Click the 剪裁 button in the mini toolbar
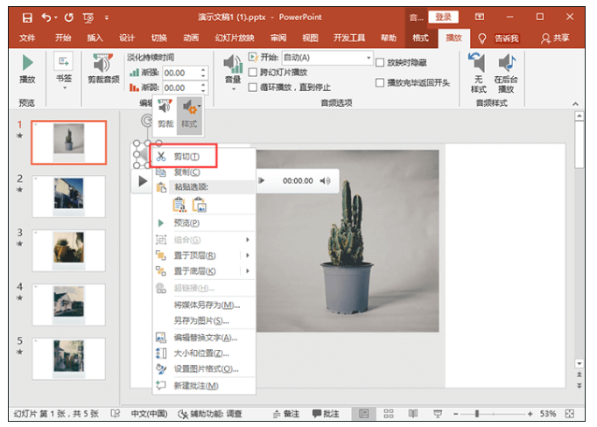597x427 pixels. 165,114
